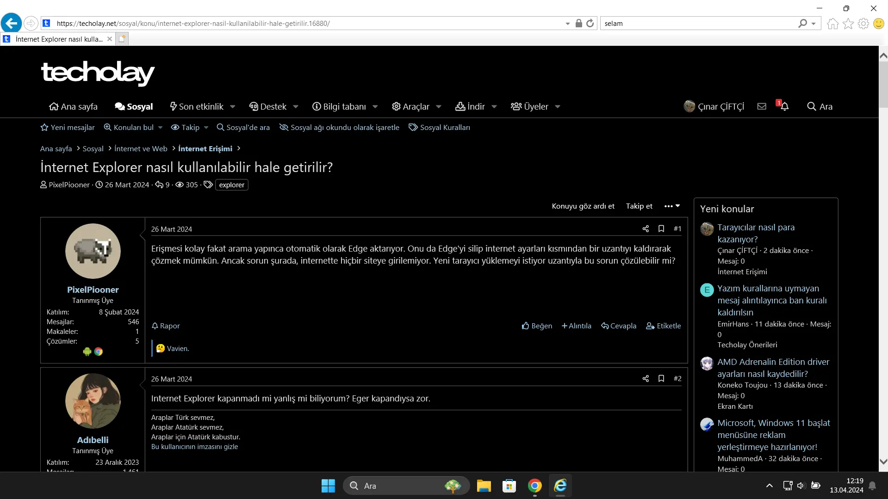Open Google Chrome from taskbar
Screen dimensions: 888x499
click(534, 486)
